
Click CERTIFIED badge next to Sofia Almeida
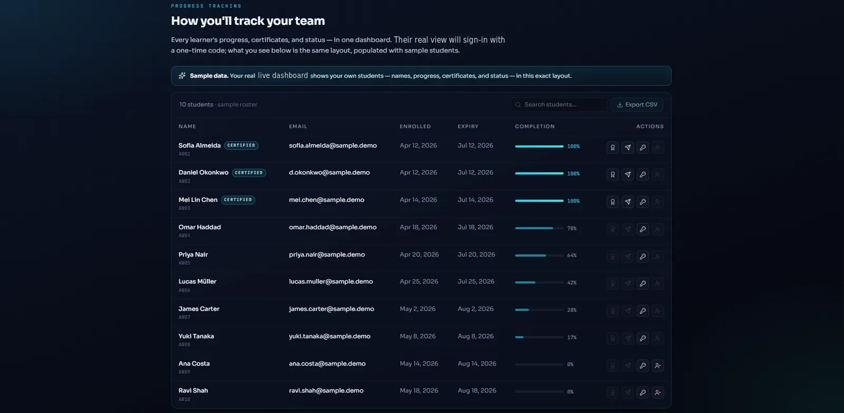coord(241,145)
